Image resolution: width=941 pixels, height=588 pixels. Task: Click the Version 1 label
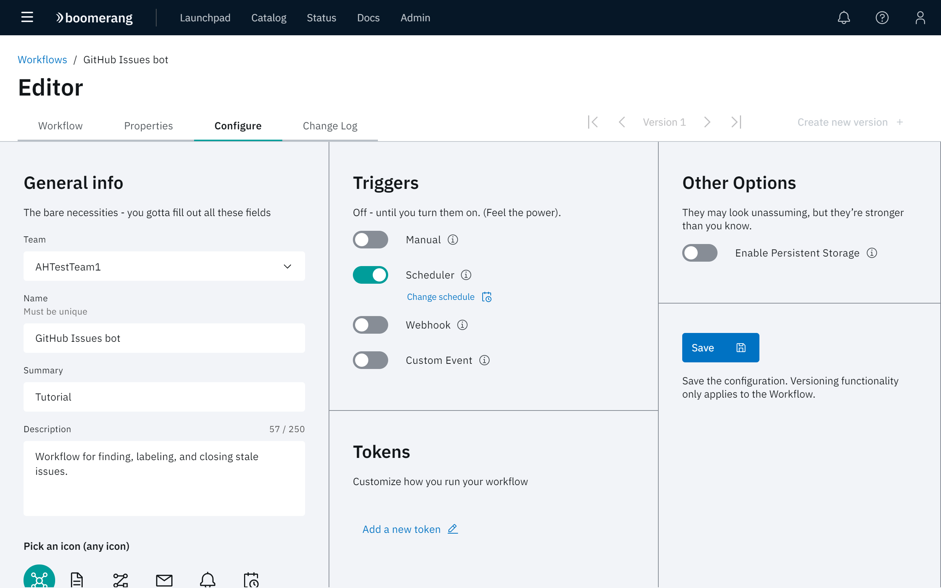[664, 122]
